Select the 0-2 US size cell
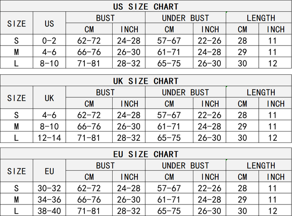Screen dimensions: 292x216 (49, 41)
